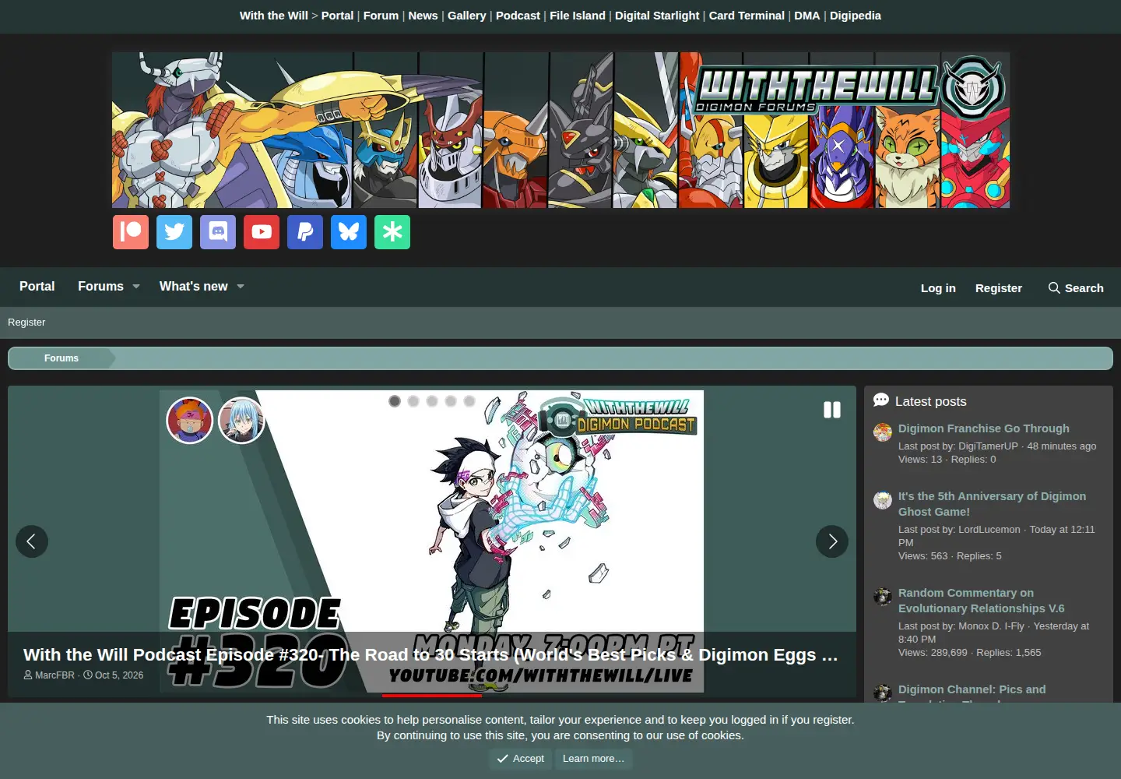Image resolution: width=1121 pixels, height=779 pixels.
Task: Open the Bluesky butterfly icon
Action: point(349,232)
